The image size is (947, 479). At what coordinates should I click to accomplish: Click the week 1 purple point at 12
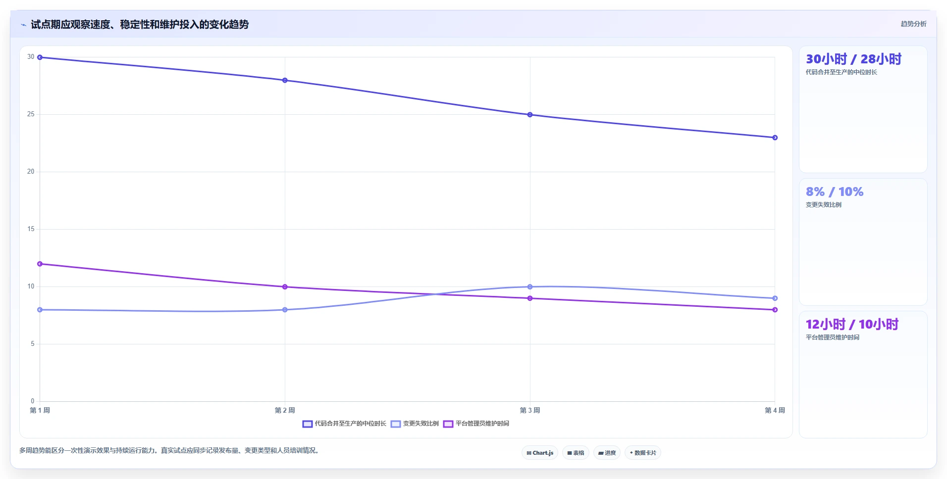coord(40,264)
